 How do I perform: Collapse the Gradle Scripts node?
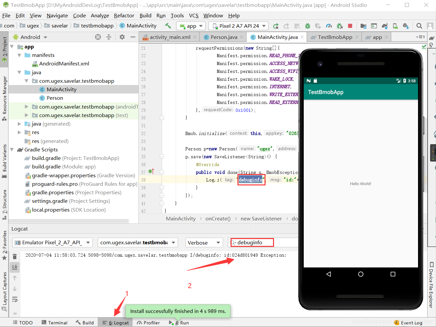point(12,150)
